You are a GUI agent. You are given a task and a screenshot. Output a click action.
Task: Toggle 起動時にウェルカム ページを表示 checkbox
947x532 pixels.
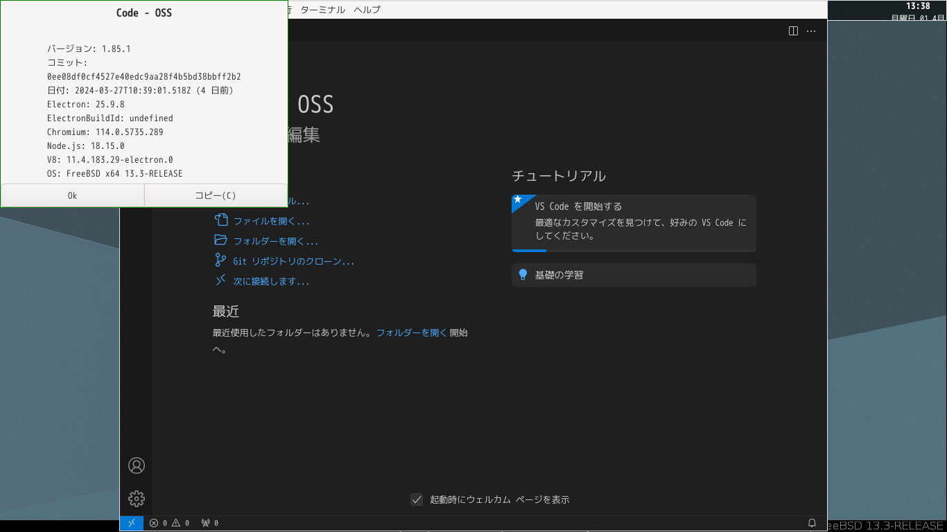(x=417, y=499)
